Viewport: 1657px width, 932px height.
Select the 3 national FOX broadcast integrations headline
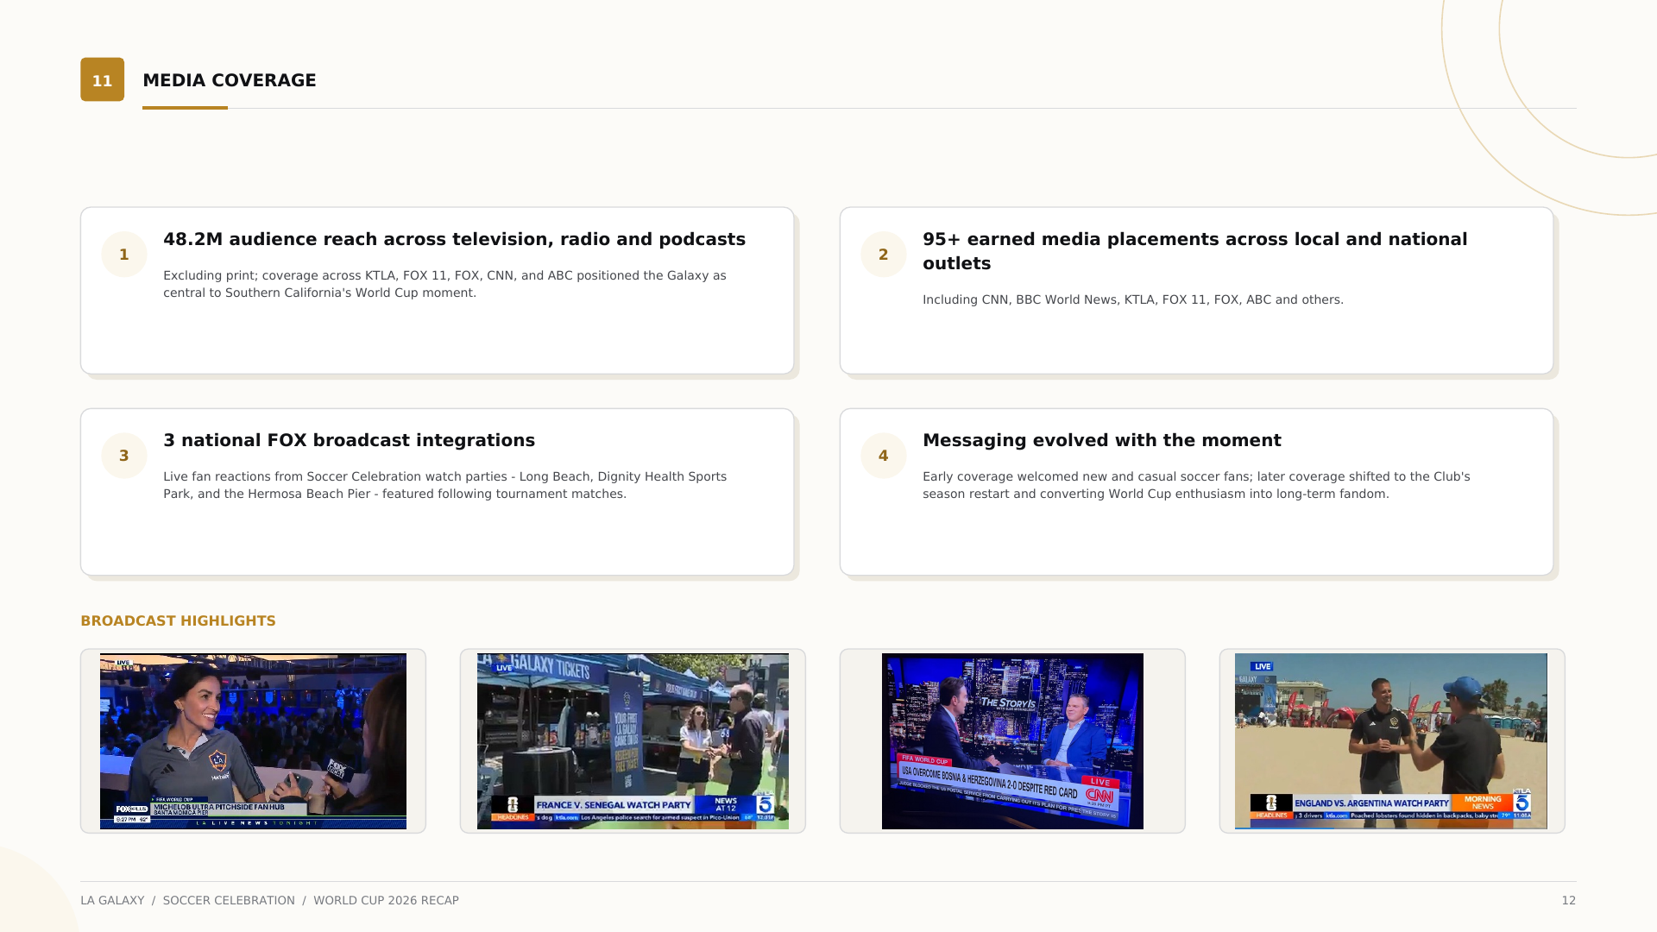coord(349,440)
